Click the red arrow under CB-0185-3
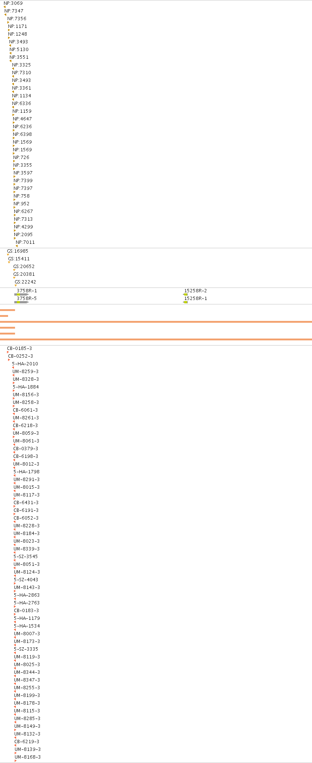 point(8,352)
